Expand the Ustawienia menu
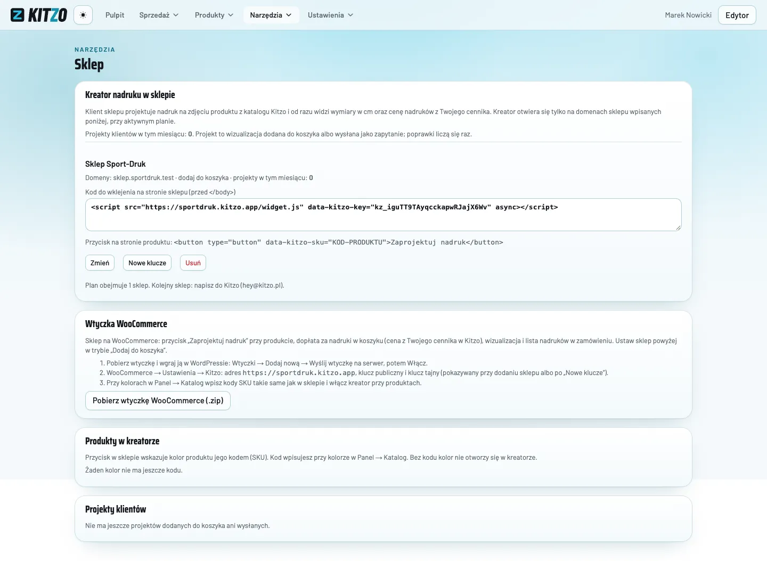Screen dimensions: 767x561 pyautogui.click(x=330, y=15)
